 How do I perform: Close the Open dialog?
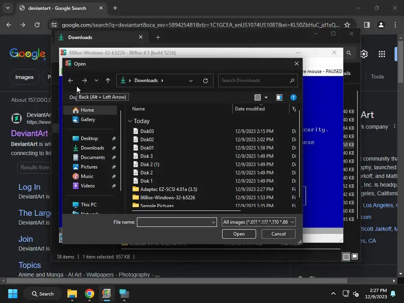[x=297, y=64]
